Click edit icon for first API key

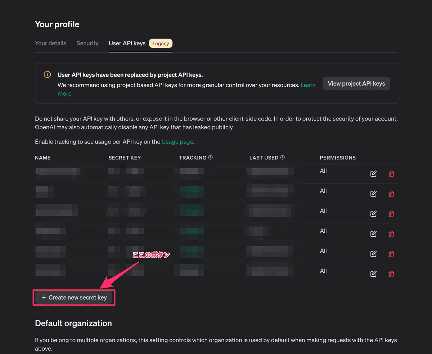(x=373, y=174)
